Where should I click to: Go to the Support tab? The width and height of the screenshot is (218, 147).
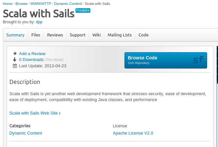click(x=77, y=35)
